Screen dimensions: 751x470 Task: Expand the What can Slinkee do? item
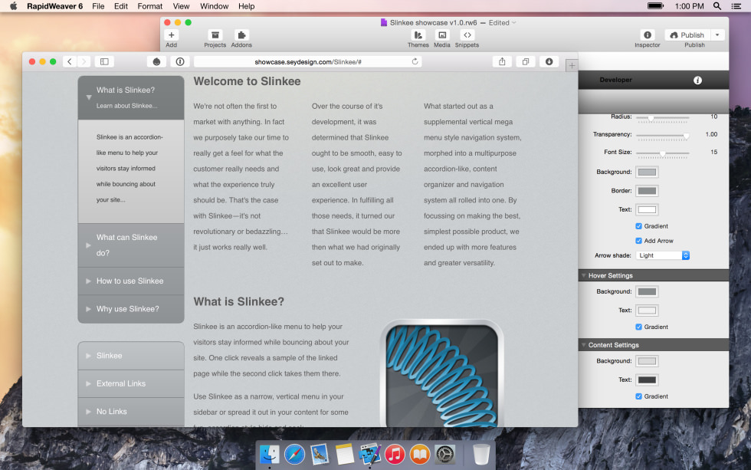click(131, 245)
